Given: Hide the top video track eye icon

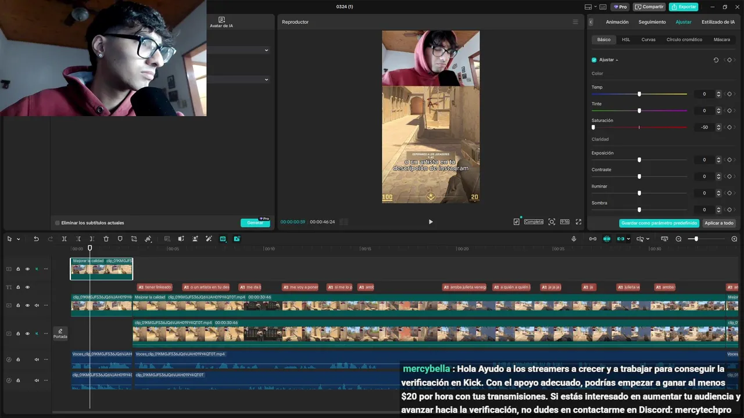Looking at the screenshot, I should (x=27, y=269).
